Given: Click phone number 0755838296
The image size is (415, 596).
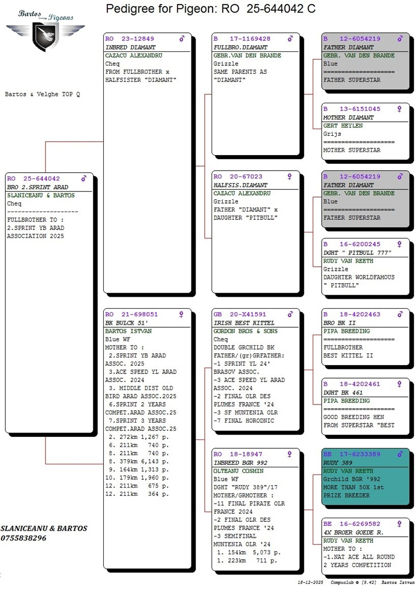Looking at the screenshot, I should click(x=23, y=538).
